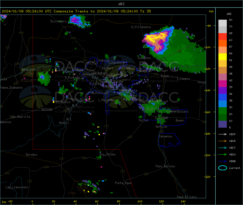Pick the white 70-80 dBZ color swatch

tap(222, 23)
